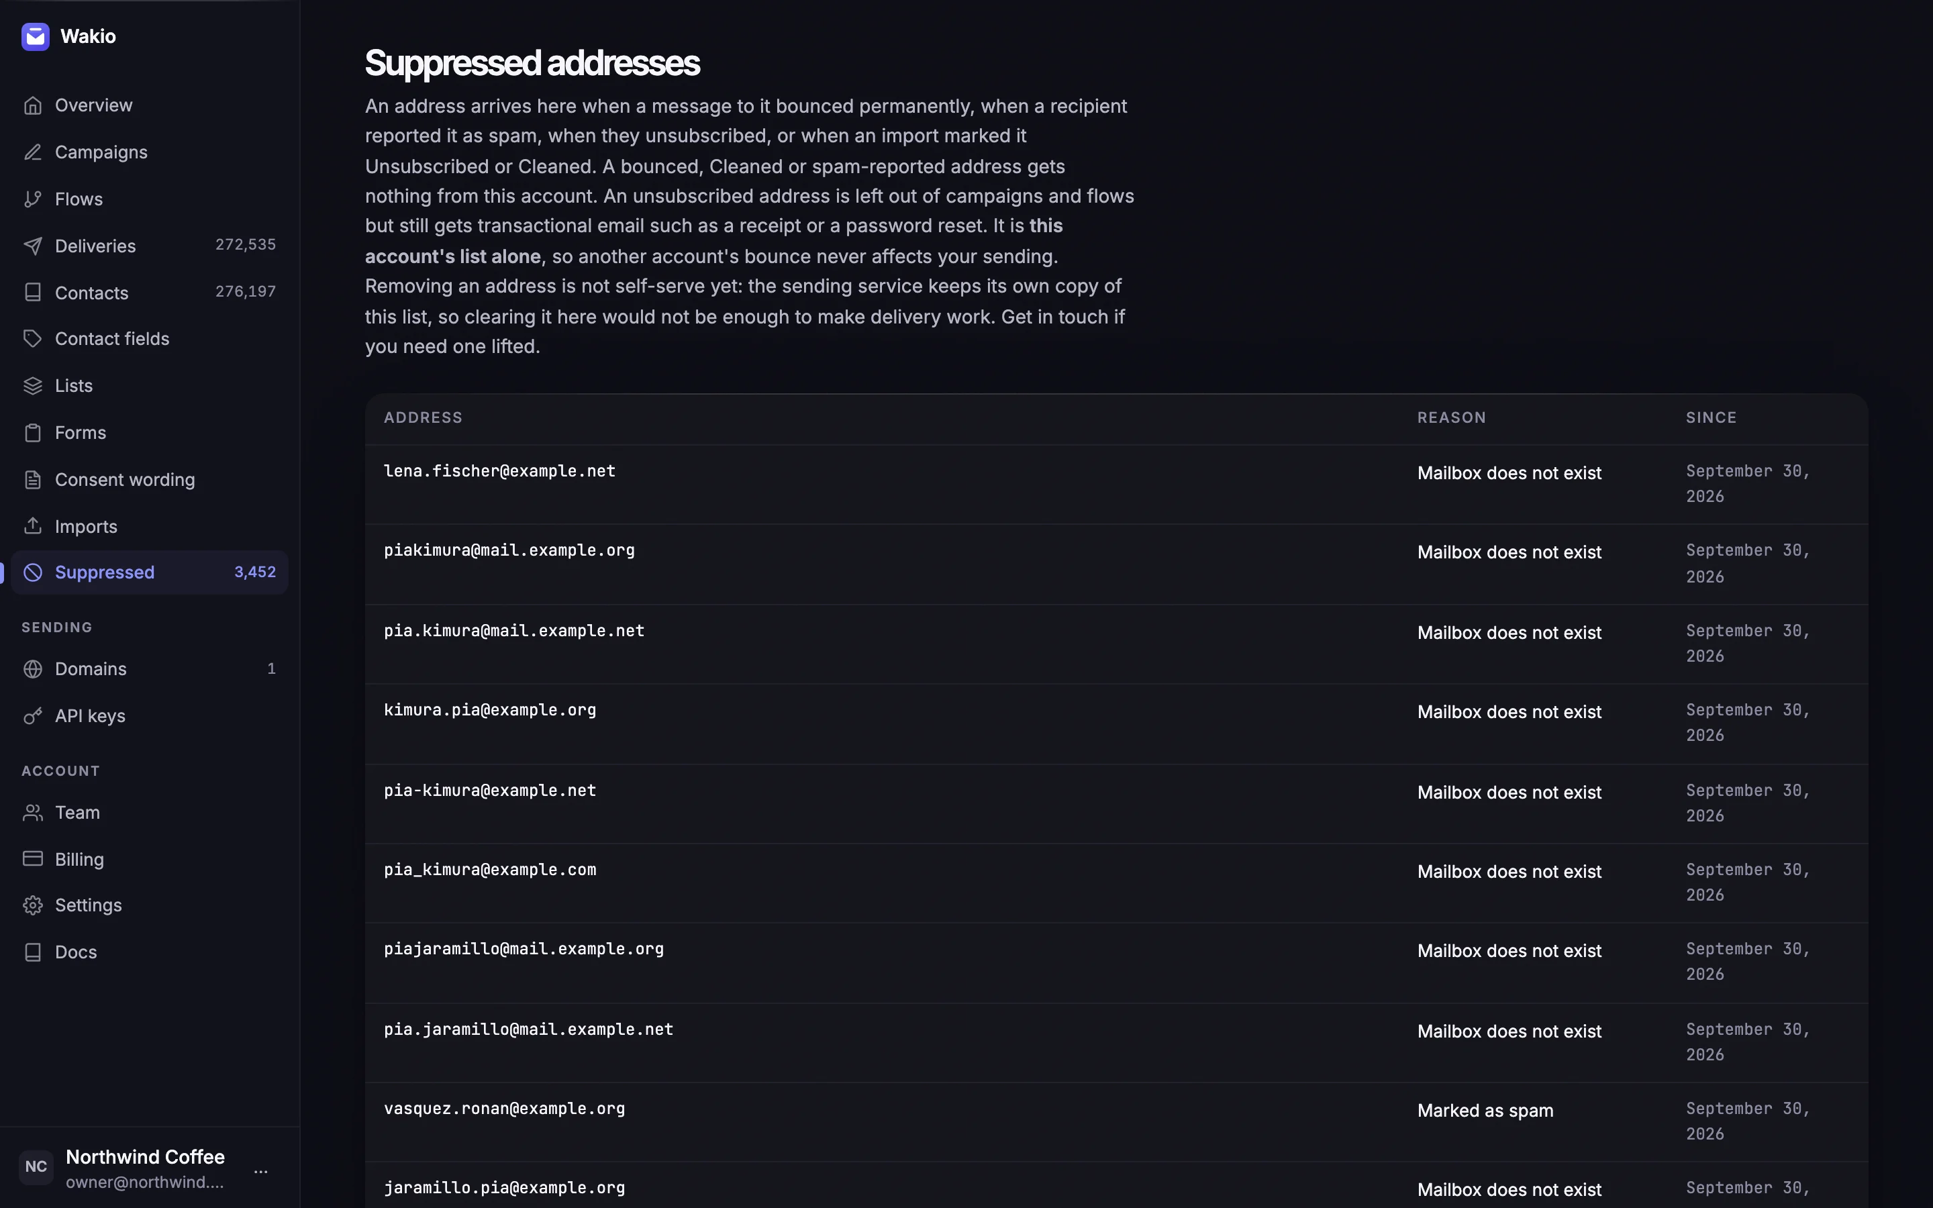Select the piakimura@mail.example.org address
Screen dimensions: 1933x1208
point(509,550)
